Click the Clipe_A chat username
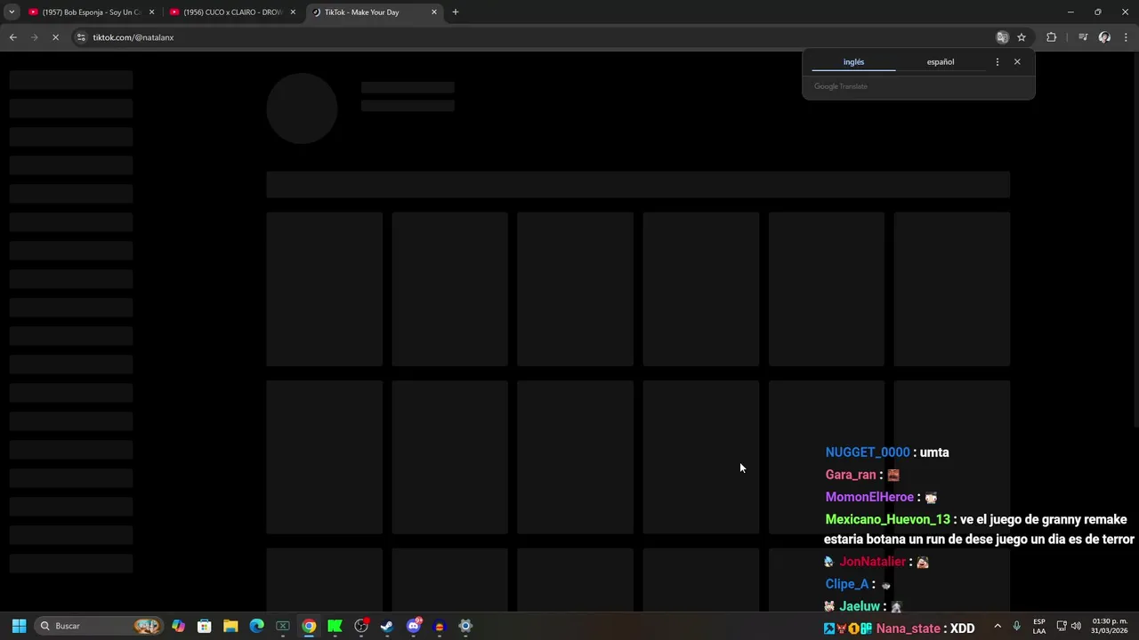 846,584
